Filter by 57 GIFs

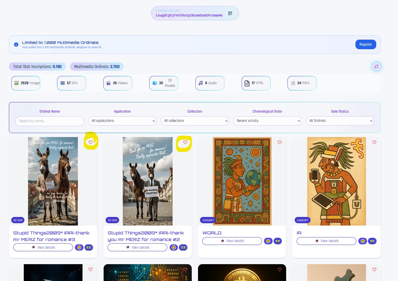coord(72,83)
